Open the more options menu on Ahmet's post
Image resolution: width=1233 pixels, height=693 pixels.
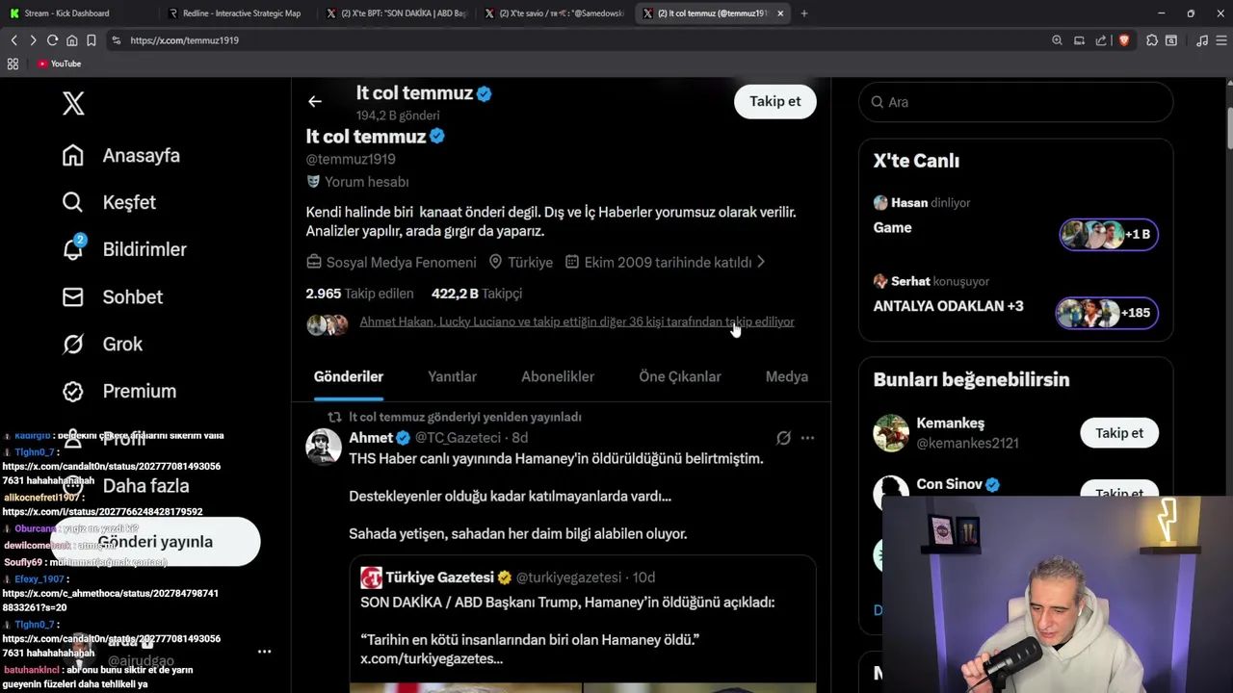(x=807, y=438)
